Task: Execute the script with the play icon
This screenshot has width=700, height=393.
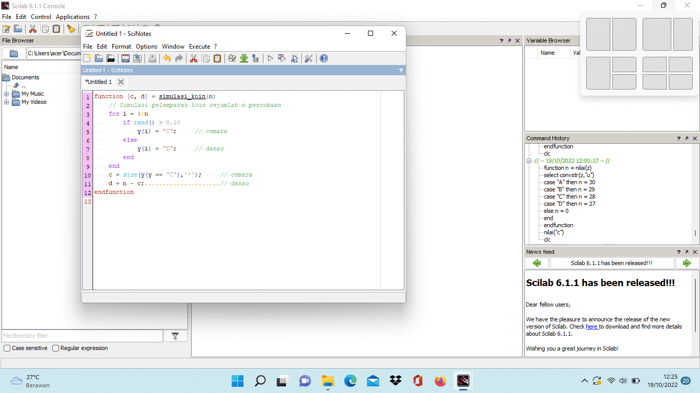Action: pyautogui.click(x=271, y=58)
